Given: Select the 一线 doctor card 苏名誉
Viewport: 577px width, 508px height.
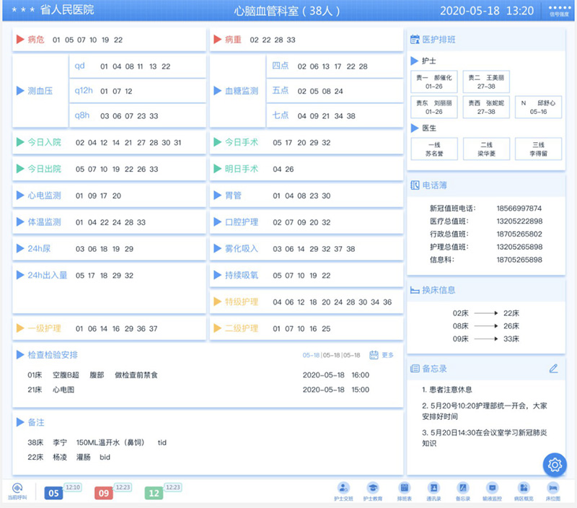Looking at the screenshot, I should pos(434,149).
